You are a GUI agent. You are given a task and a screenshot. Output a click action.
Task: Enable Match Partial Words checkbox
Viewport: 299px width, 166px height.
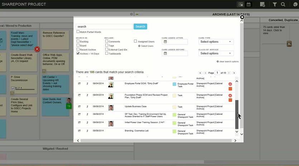click(78, 32)
